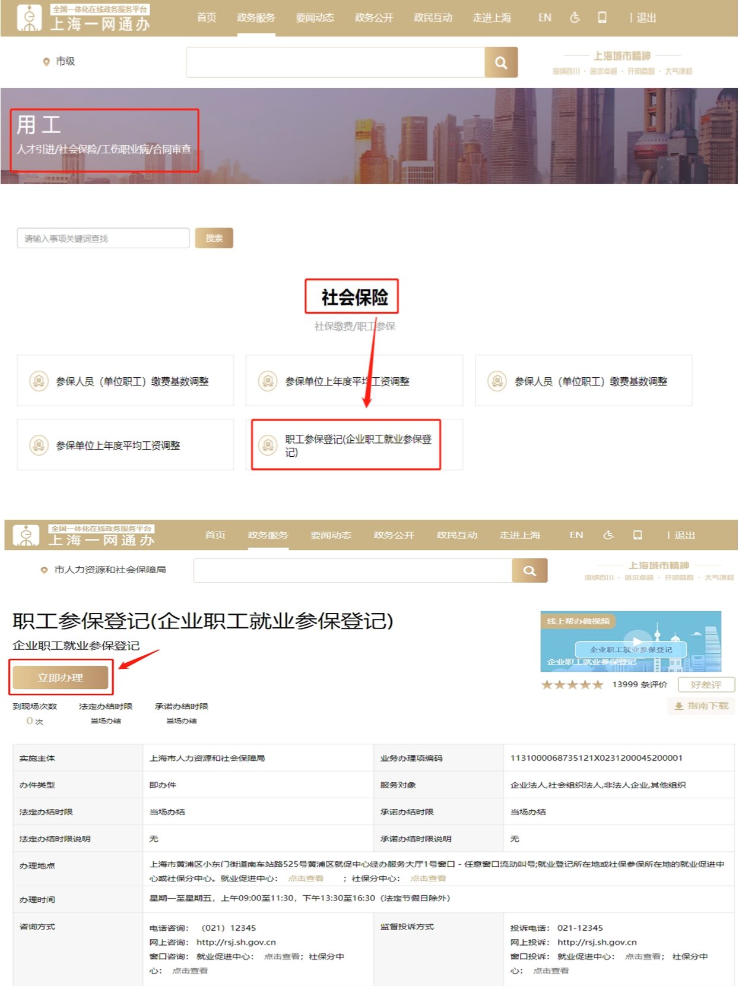Click the 到现场次数 value 0 次
The image size is (739, 986).
34,720
